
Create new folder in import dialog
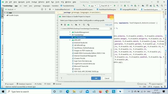coord(76,25)
